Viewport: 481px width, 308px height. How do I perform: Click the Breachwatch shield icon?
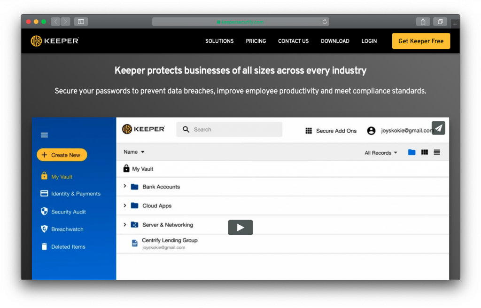point(44,229)
